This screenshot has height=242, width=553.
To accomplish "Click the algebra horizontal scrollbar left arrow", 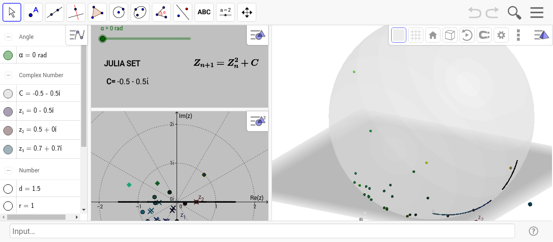I will pos(3,217).
